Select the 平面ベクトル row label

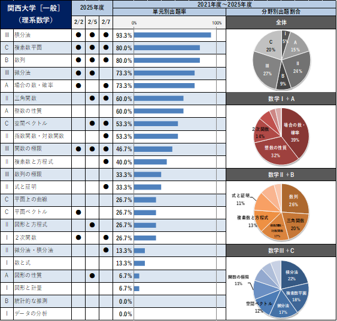tap(31, 212)
